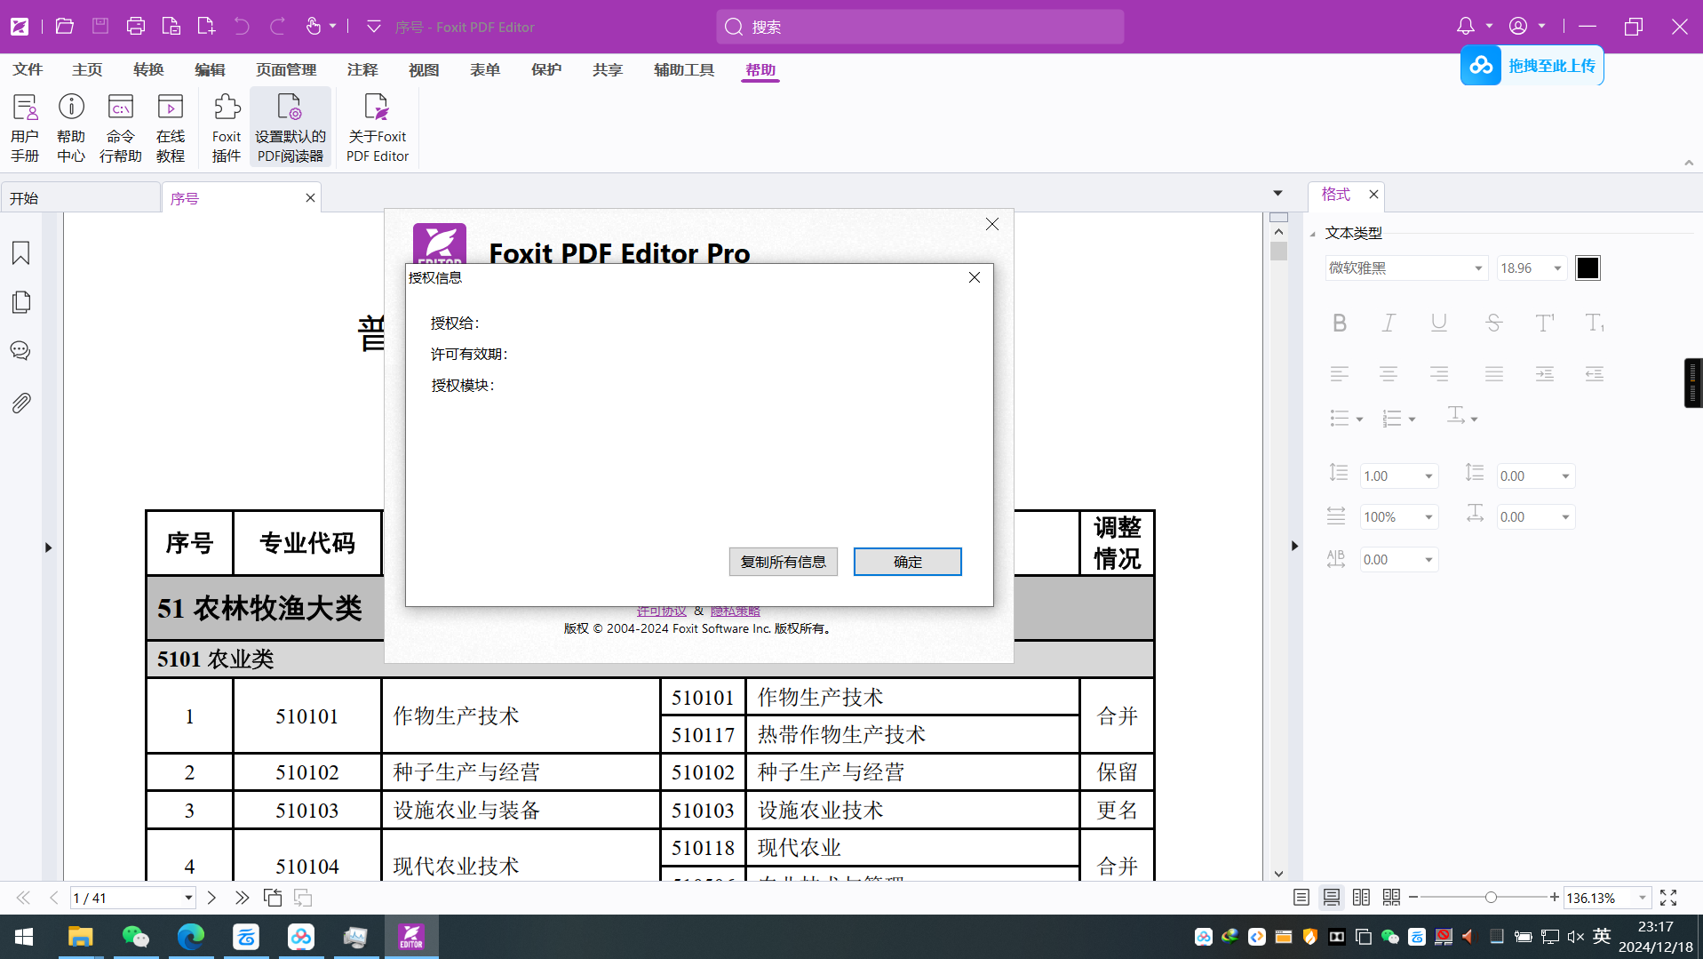
Task: Justify text in format panel
Action: point(1494,374)
